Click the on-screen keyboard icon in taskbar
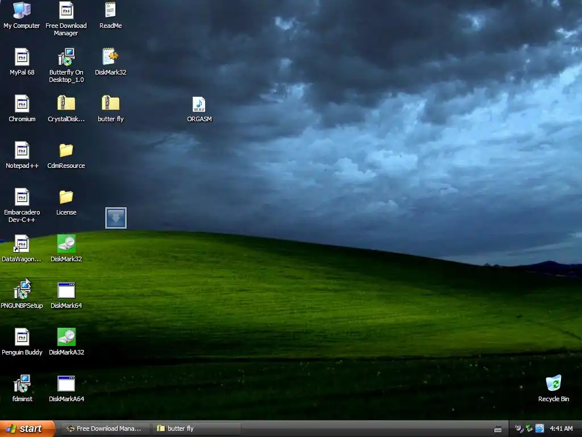This screenshot has height=437, width=582. click(498, 429)
